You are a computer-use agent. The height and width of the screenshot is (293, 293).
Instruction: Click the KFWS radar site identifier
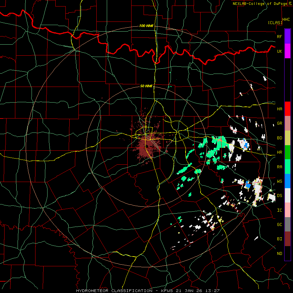[x=166, y=291]
